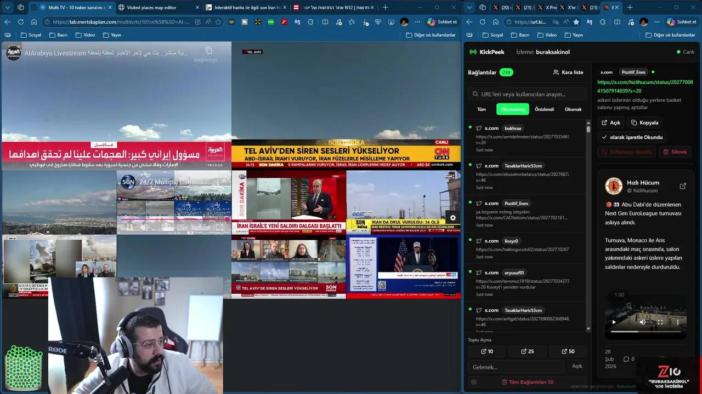
Task: Ban the user with Kullanıcıyı Yasakla
Action: 626,152
